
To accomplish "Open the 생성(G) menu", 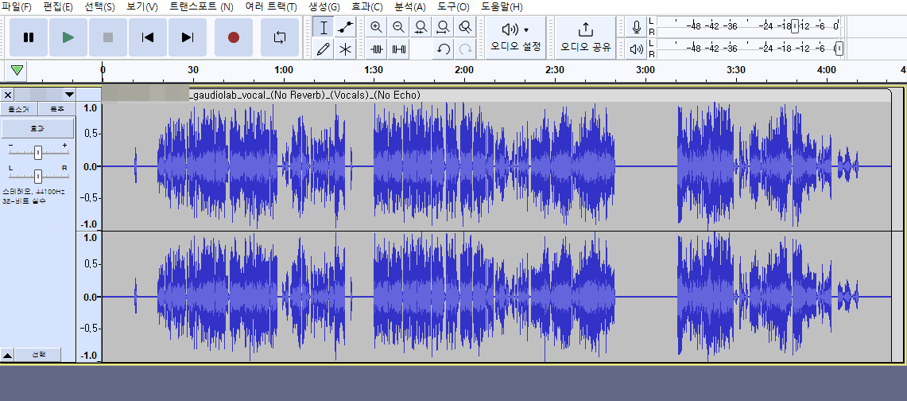I will tap(324, 7).
